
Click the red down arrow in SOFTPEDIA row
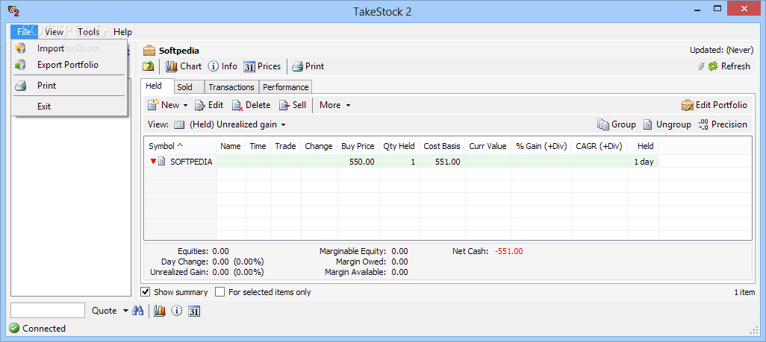[153, 162]
